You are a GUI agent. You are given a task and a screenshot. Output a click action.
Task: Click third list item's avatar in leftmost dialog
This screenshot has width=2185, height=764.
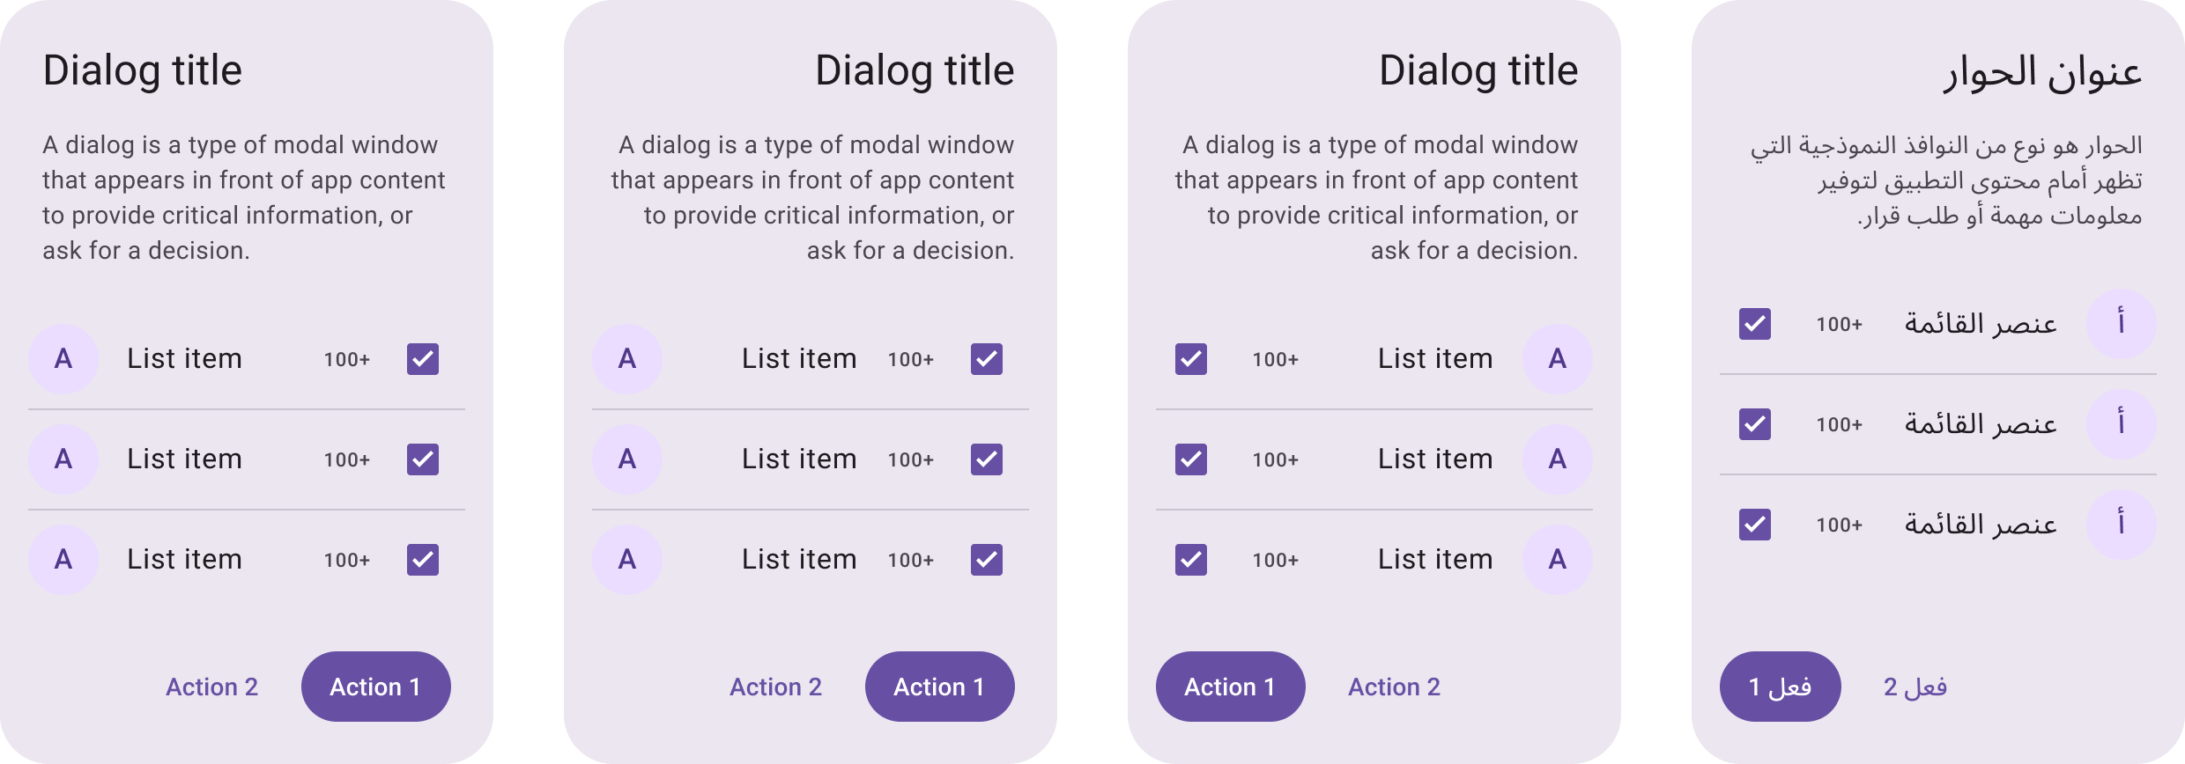pyautogui.click(x=63, y=560)
